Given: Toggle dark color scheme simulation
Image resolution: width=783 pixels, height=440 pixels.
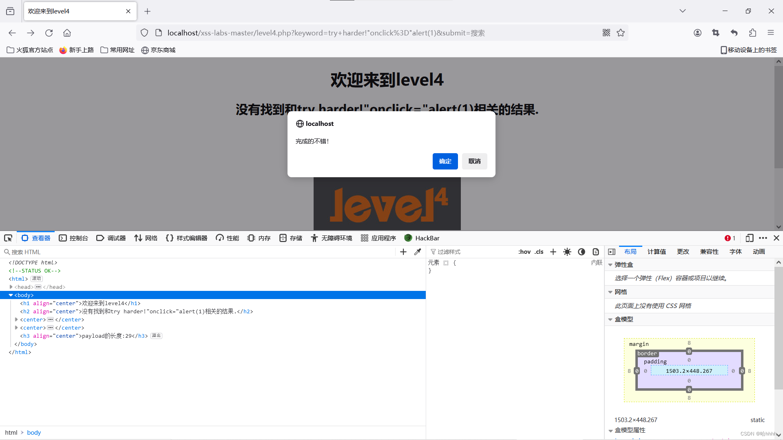Looking at the screenshot, I should [582, 252].
